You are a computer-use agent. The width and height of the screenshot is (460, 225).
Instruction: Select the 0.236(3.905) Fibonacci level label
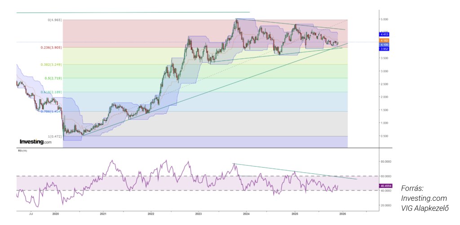[x=49, y=47]
